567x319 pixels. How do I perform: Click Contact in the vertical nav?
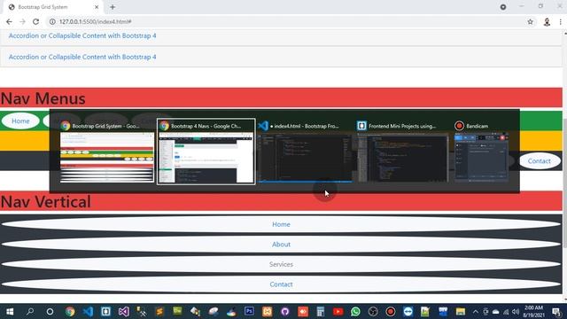[x=281, y=284]
